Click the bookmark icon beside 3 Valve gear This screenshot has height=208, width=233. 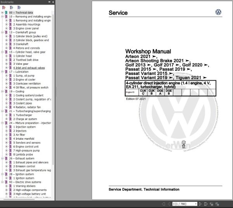(10, 64)
